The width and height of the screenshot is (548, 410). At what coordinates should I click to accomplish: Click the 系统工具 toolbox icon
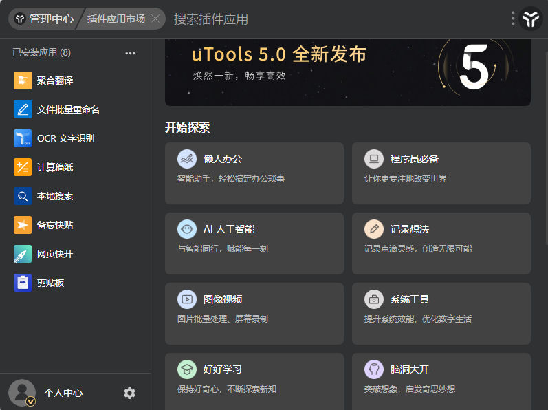374,299
